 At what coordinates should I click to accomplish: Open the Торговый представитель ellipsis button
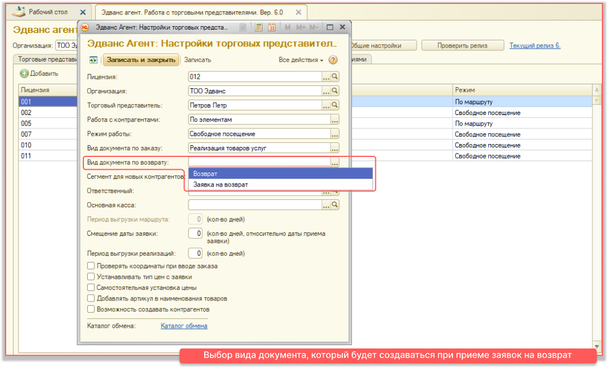point(326,105)
